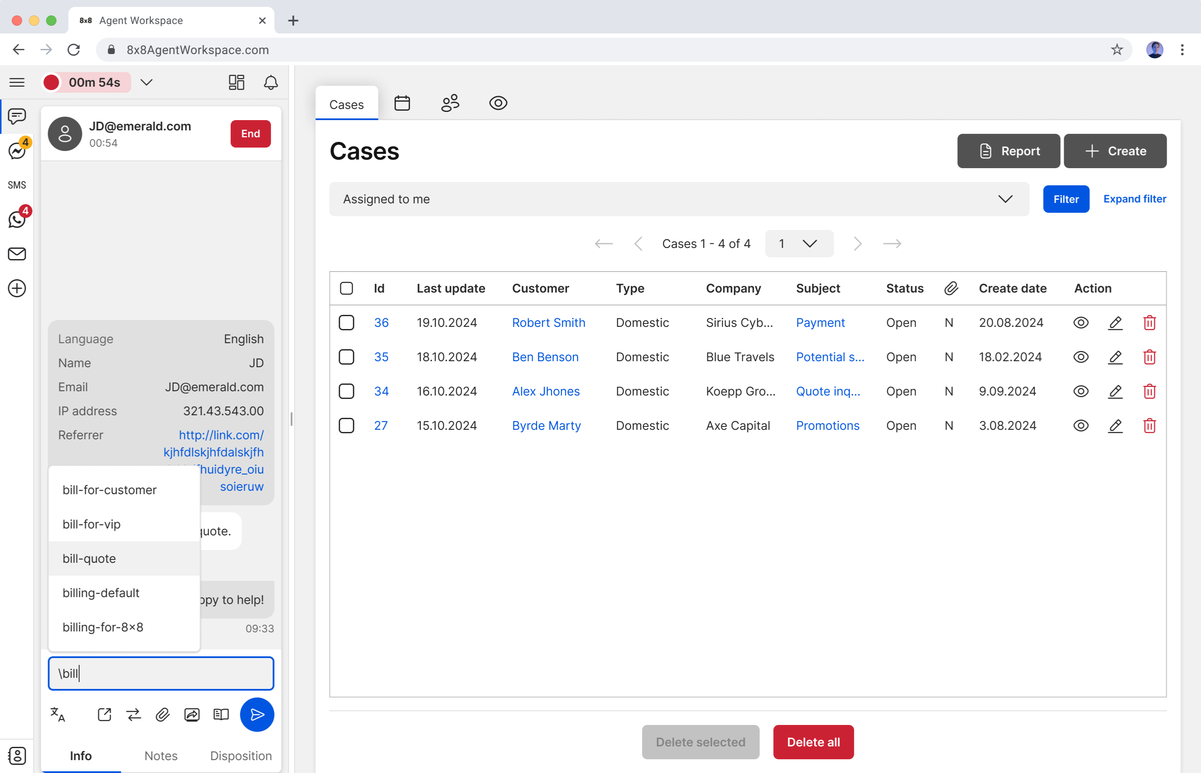Switch to the Notes tab
This screenshot has width=1201, height=773.
point(160,755)
